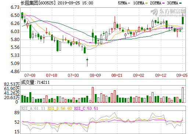The width and height of the screenshot is (191, 134).
Task: Click the 08-21 date axis label
Action: [x=117, y=75]
